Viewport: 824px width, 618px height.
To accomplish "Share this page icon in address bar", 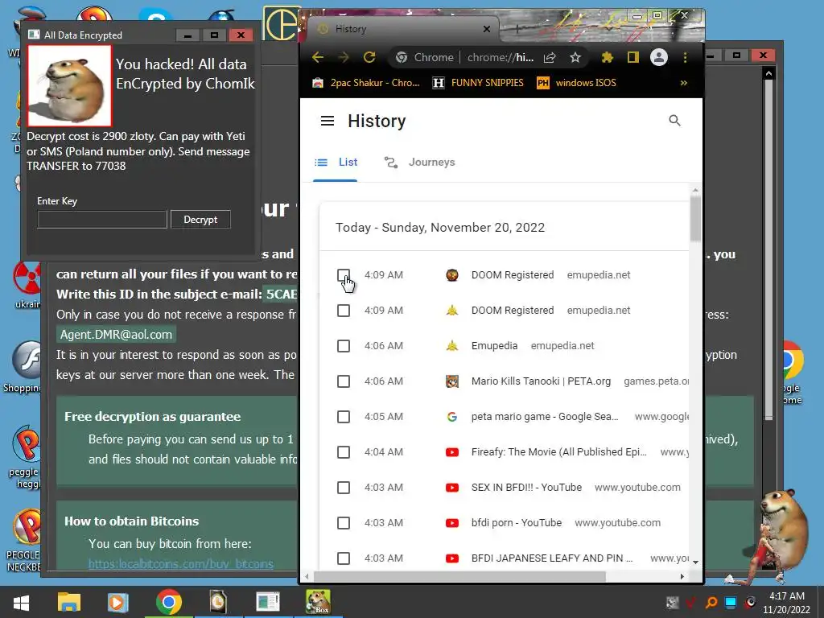I will [x=550, y=57].
